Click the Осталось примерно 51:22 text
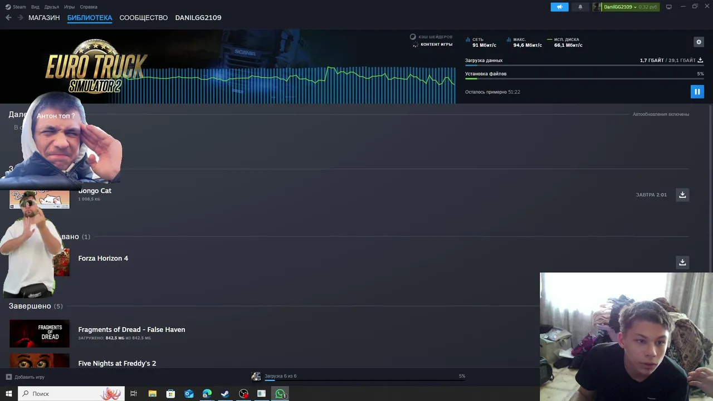 (492, 92)
